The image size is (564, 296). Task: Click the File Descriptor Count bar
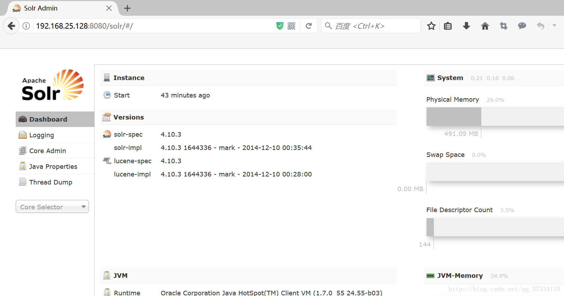coord(495,227)
